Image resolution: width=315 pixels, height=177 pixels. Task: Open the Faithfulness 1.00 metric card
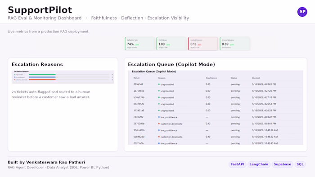coord(171,44)
